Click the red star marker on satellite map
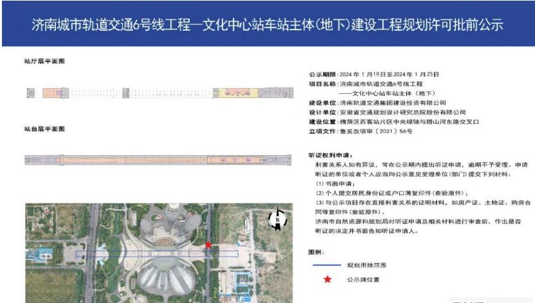Viewport: 535px width, 303px height. click(208, 245)
